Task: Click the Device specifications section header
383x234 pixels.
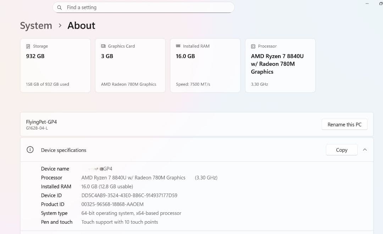Action: point(64,150)
